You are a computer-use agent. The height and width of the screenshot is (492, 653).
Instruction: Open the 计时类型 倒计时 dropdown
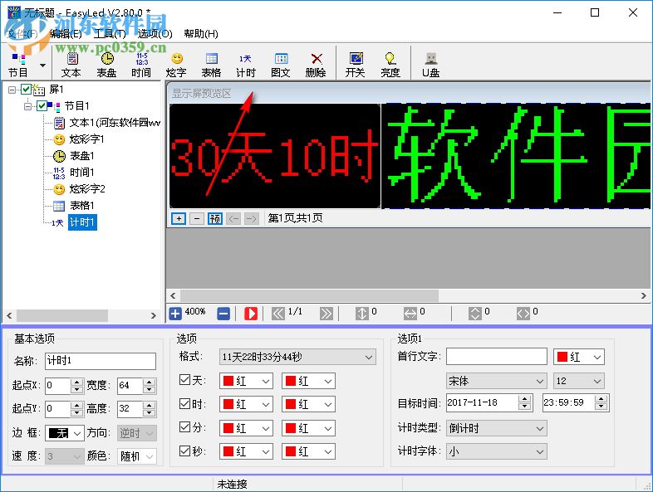[497, 428]
